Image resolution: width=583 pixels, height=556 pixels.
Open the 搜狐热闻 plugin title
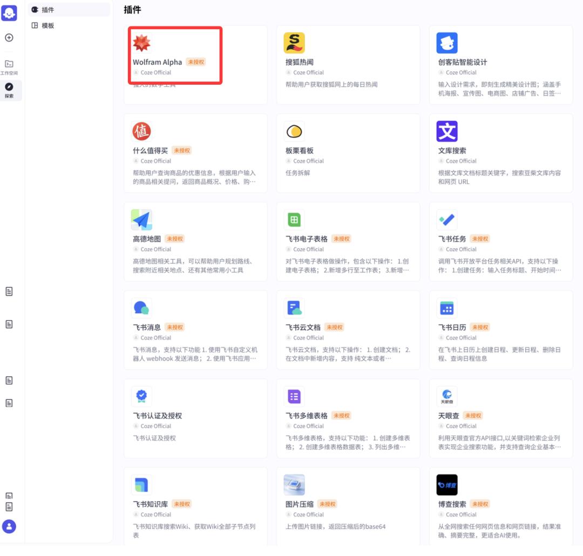tap(299, 62)
